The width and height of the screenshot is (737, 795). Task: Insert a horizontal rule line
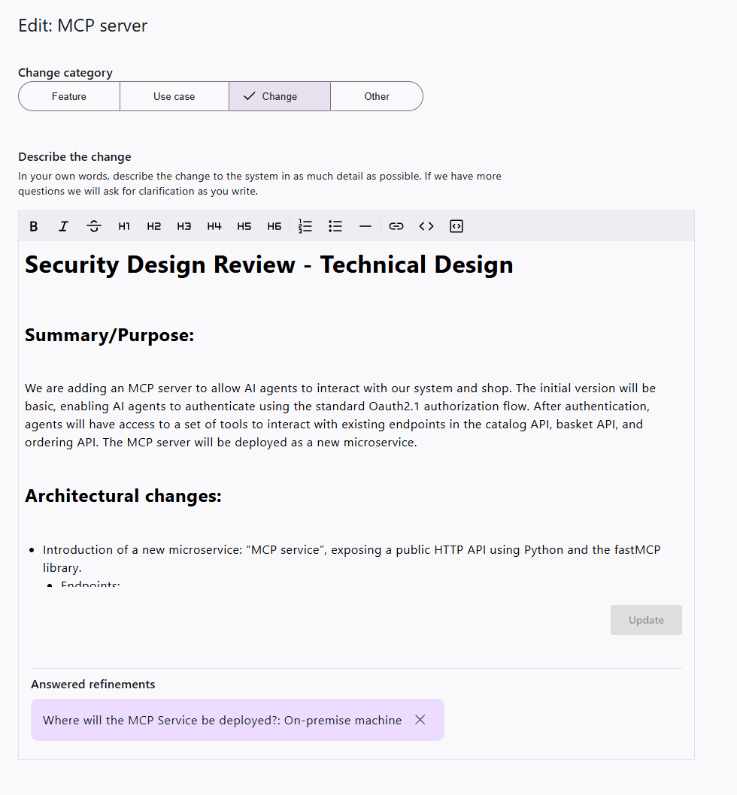(x=365, y=226)
